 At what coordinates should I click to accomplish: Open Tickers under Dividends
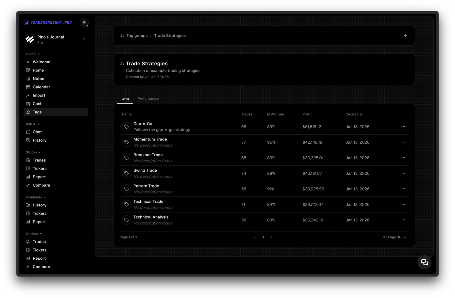[x=56, y=213]
